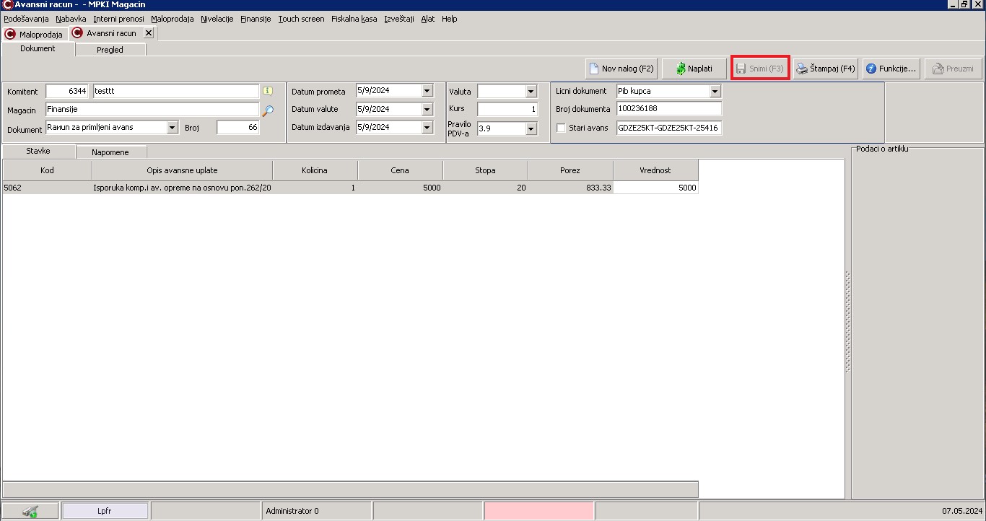Click the Broj dokumenta field 100236188

(x=669, y=109)
